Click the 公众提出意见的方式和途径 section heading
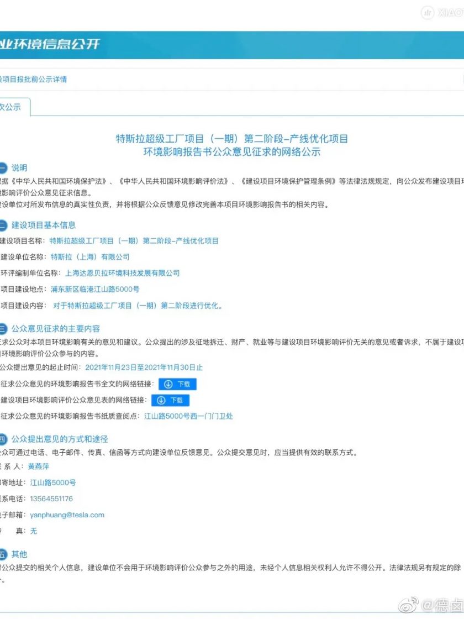This screenshot has width=464, height=619. tap(60, 439)
